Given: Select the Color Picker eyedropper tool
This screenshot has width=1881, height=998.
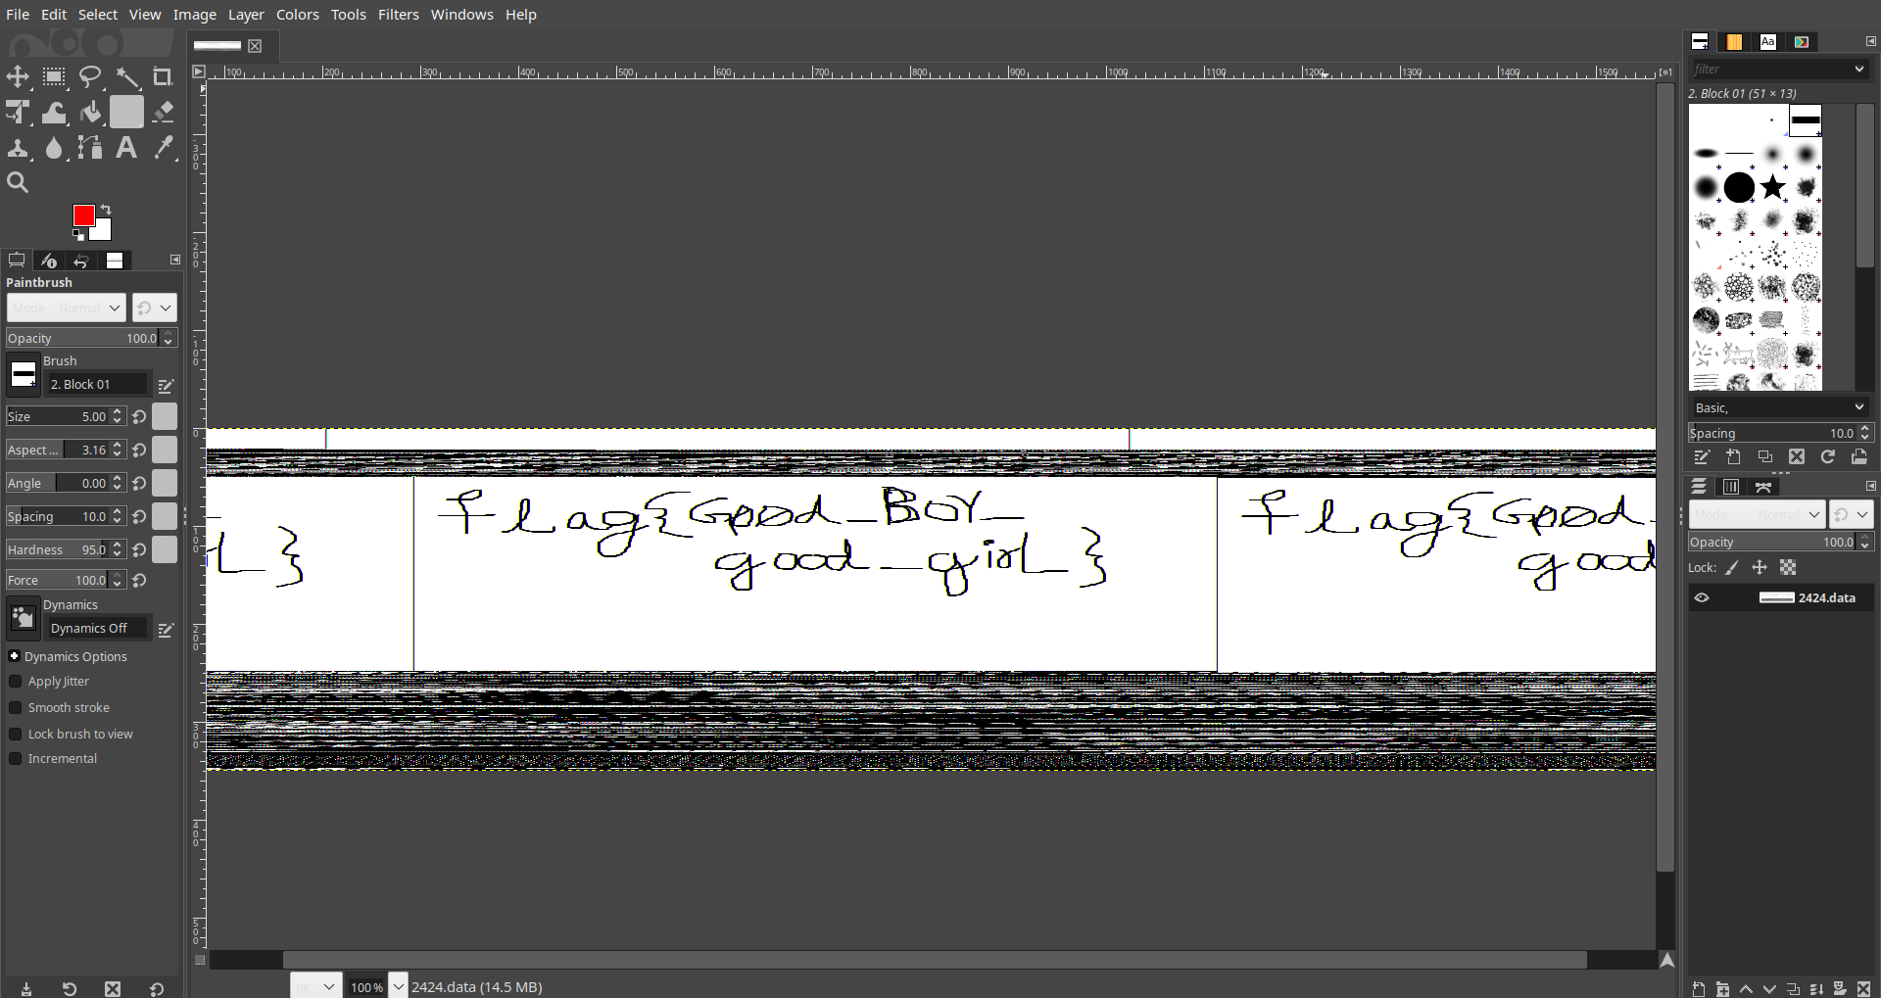Looking at the screenshot, I should pyautogui.click(x=163, y=148).
